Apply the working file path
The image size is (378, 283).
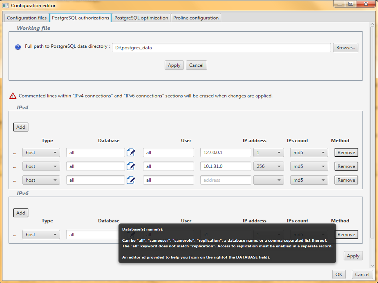click(x=174, y=65)
